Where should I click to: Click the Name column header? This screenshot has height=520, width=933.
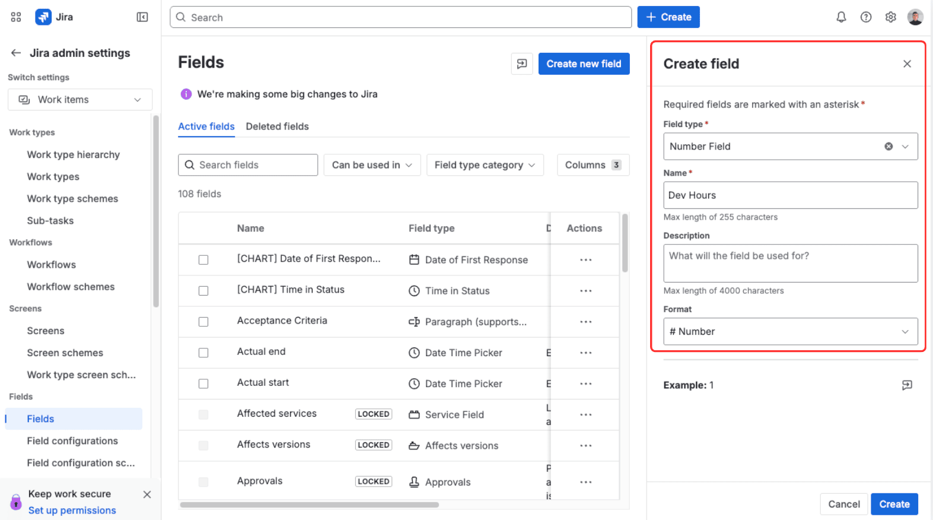click(x=250, y=229)
